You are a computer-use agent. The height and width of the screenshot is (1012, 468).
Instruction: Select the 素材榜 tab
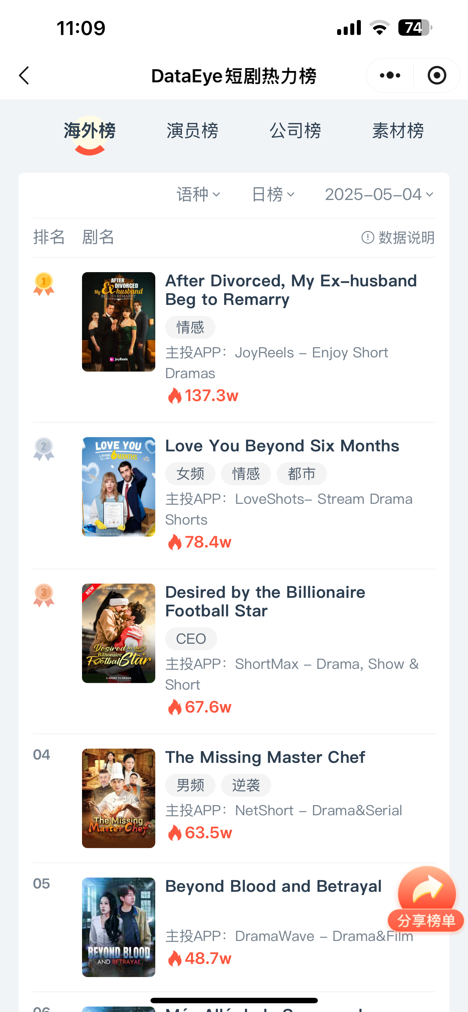click(x=398, y=131)
